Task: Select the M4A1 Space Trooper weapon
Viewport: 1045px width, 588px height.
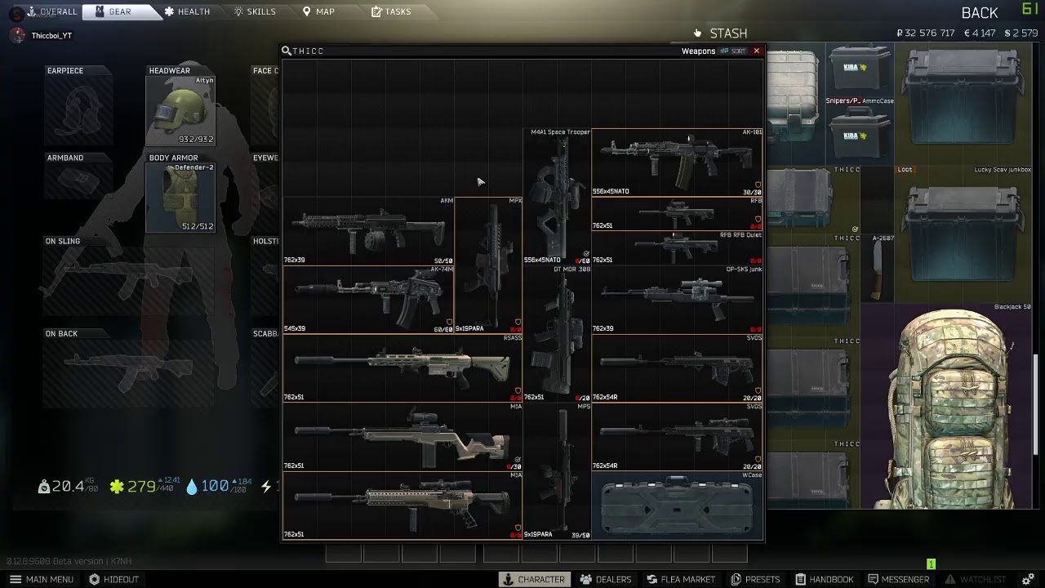Action: pyautogui.click(x=557, y=196)
